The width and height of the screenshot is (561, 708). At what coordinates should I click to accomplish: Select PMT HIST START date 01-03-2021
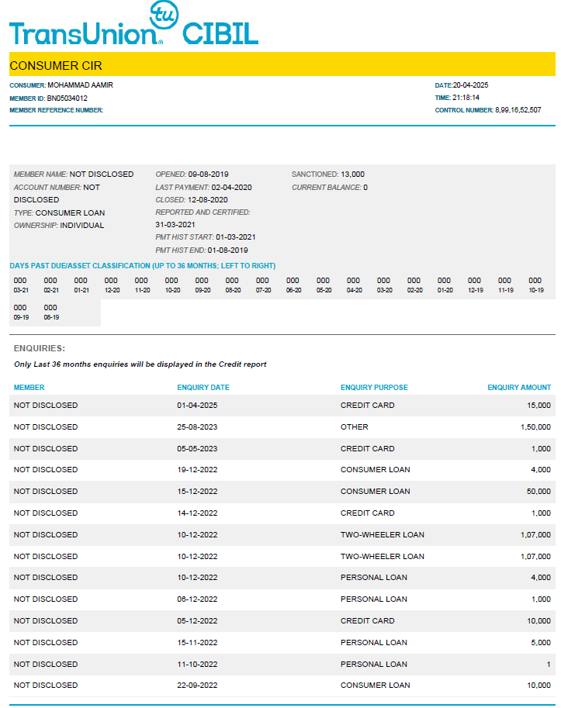coord(236,237)
